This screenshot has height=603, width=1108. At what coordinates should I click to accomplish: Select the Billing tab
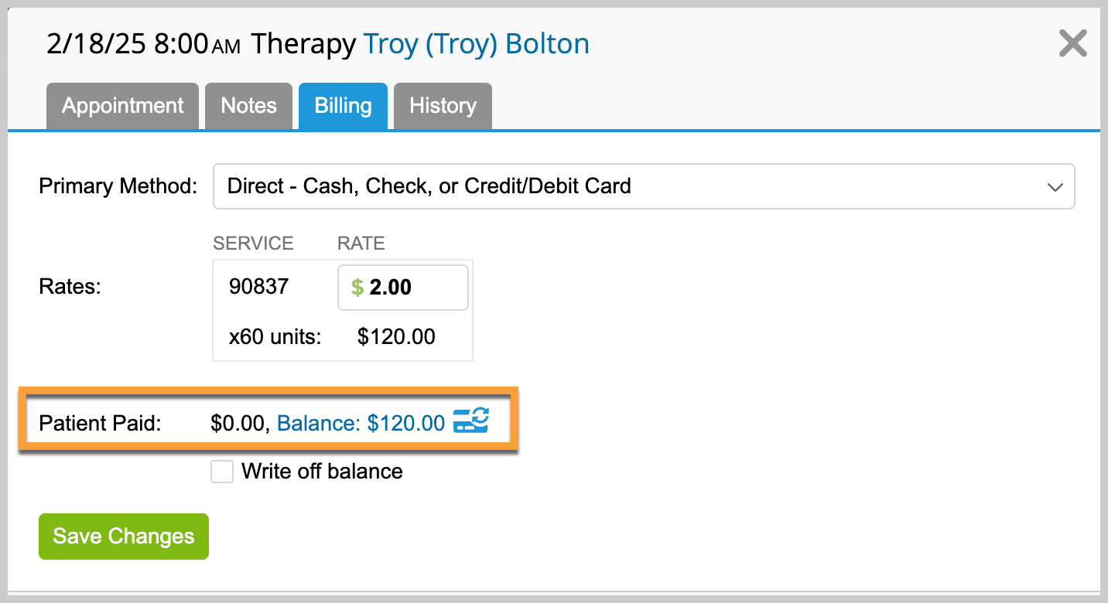pyautogui.click(x=343, y=106)
